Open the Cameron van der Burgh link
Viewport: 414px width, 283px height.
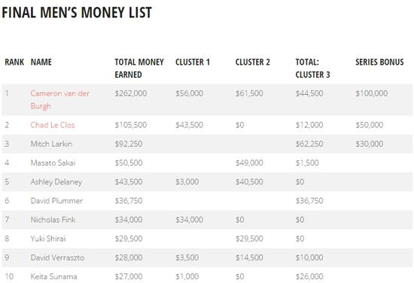point(60,99)
